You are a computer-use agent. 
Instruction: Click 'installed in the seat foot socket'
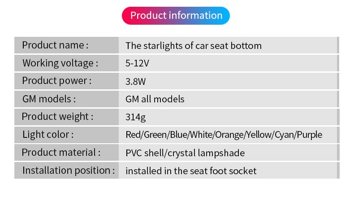pyautogui.click(x=191, y=171)
